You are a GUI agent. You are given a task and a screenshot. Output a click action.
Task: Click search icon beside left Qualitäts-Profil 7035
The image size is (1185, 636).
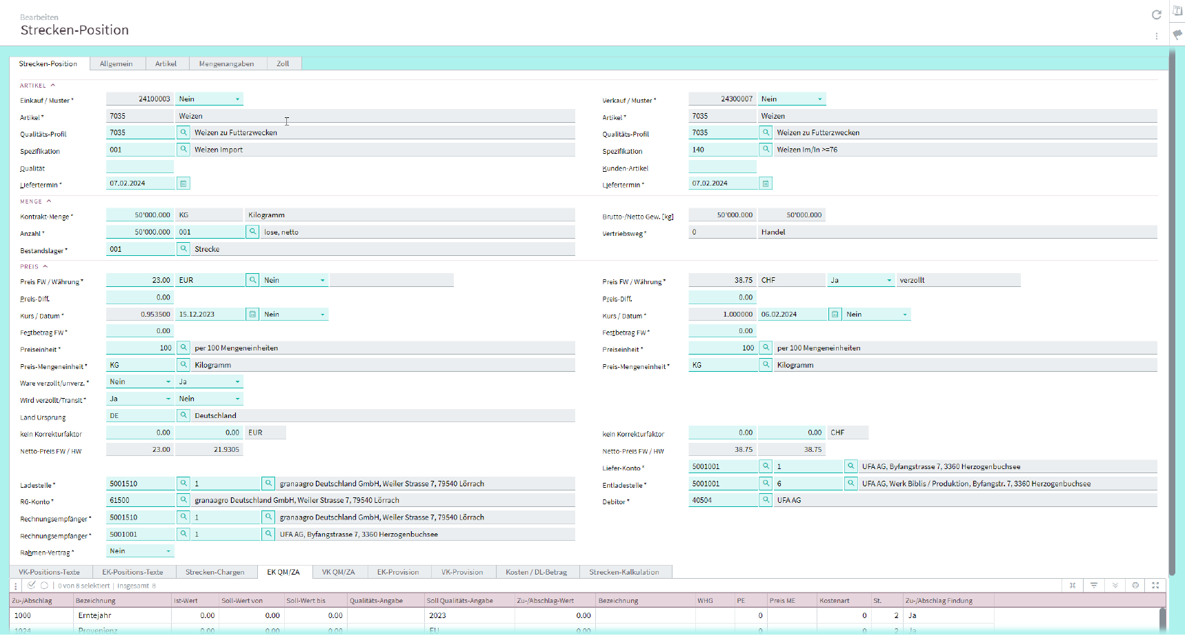tap(183, 132)
